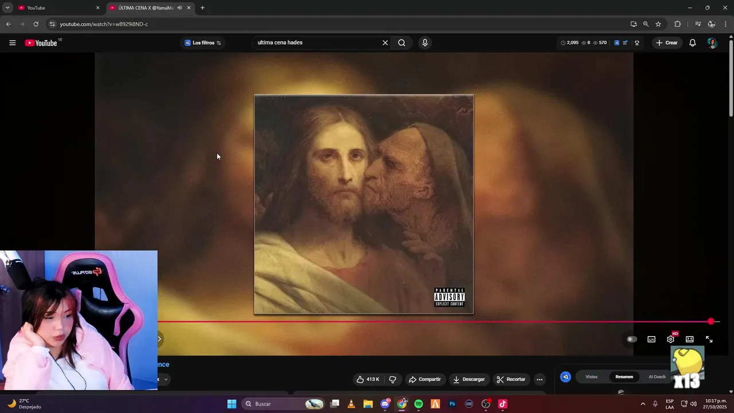Open Spotify from the taskbar
The width and height of the screenshot is (734, 413).
pos(419,404)
